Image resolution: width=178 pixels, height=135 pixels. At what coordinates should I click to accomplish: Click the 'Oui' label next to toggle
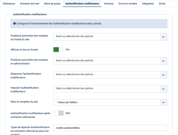pos(68,50)
